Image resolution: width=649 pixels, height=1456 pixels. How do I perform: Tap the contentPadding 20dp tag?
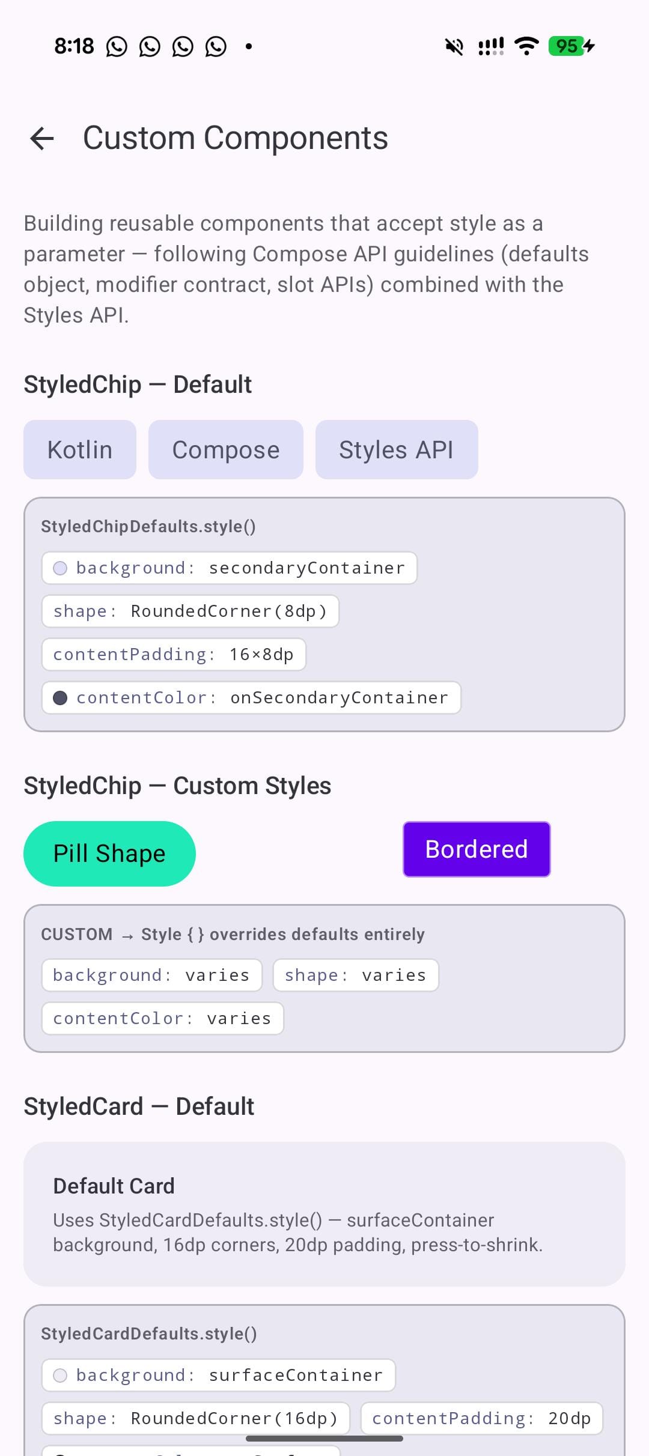point(481,1419)
